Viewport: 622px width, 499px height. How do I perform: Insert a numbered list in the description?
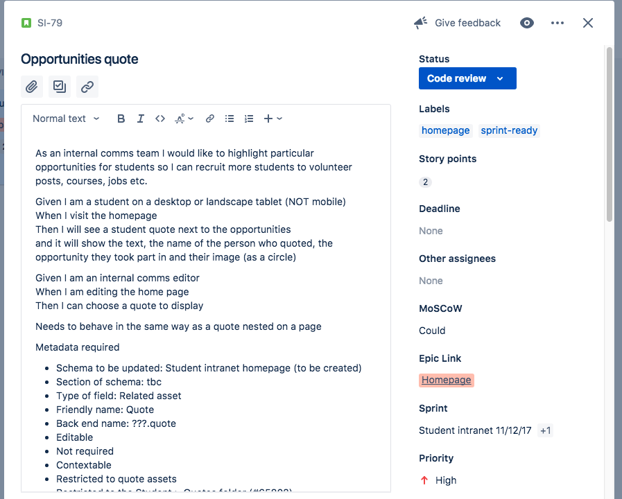pos(248,118)
